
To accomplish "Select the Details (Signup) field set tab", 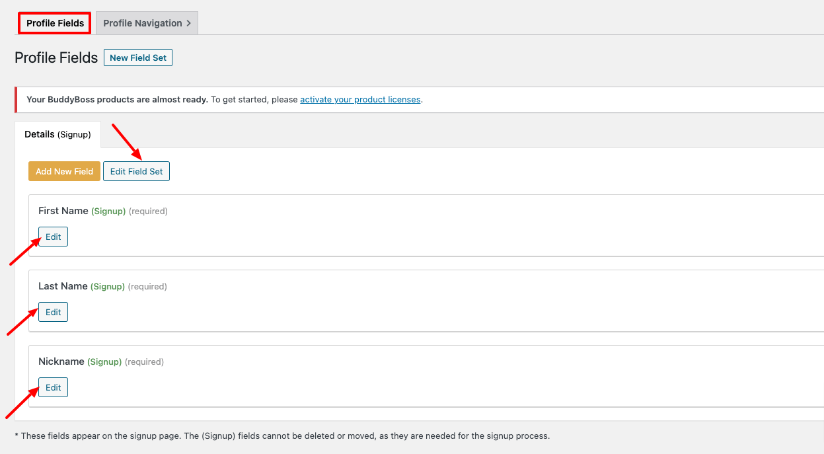I will [57, 134].
